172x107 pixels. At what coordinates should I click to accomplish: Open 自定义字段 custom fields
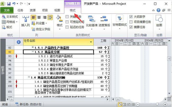point(41,29)
